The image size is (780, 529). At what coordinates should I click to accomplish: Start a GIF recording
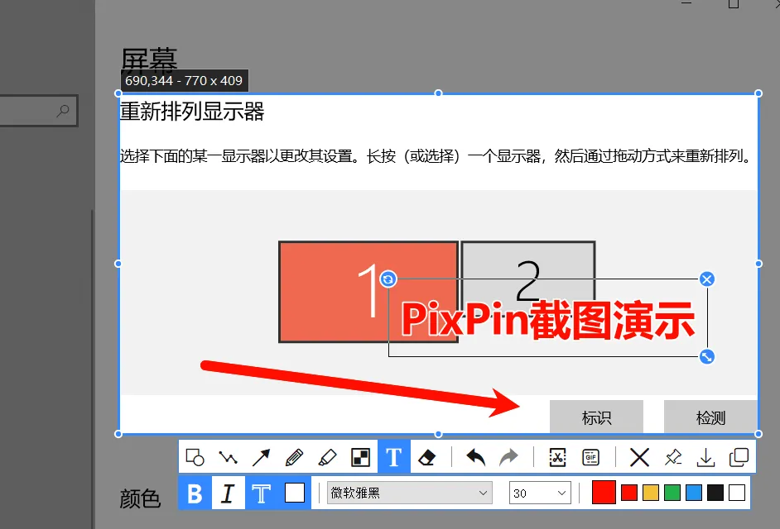pyautogui.click(x=591, y=456)
